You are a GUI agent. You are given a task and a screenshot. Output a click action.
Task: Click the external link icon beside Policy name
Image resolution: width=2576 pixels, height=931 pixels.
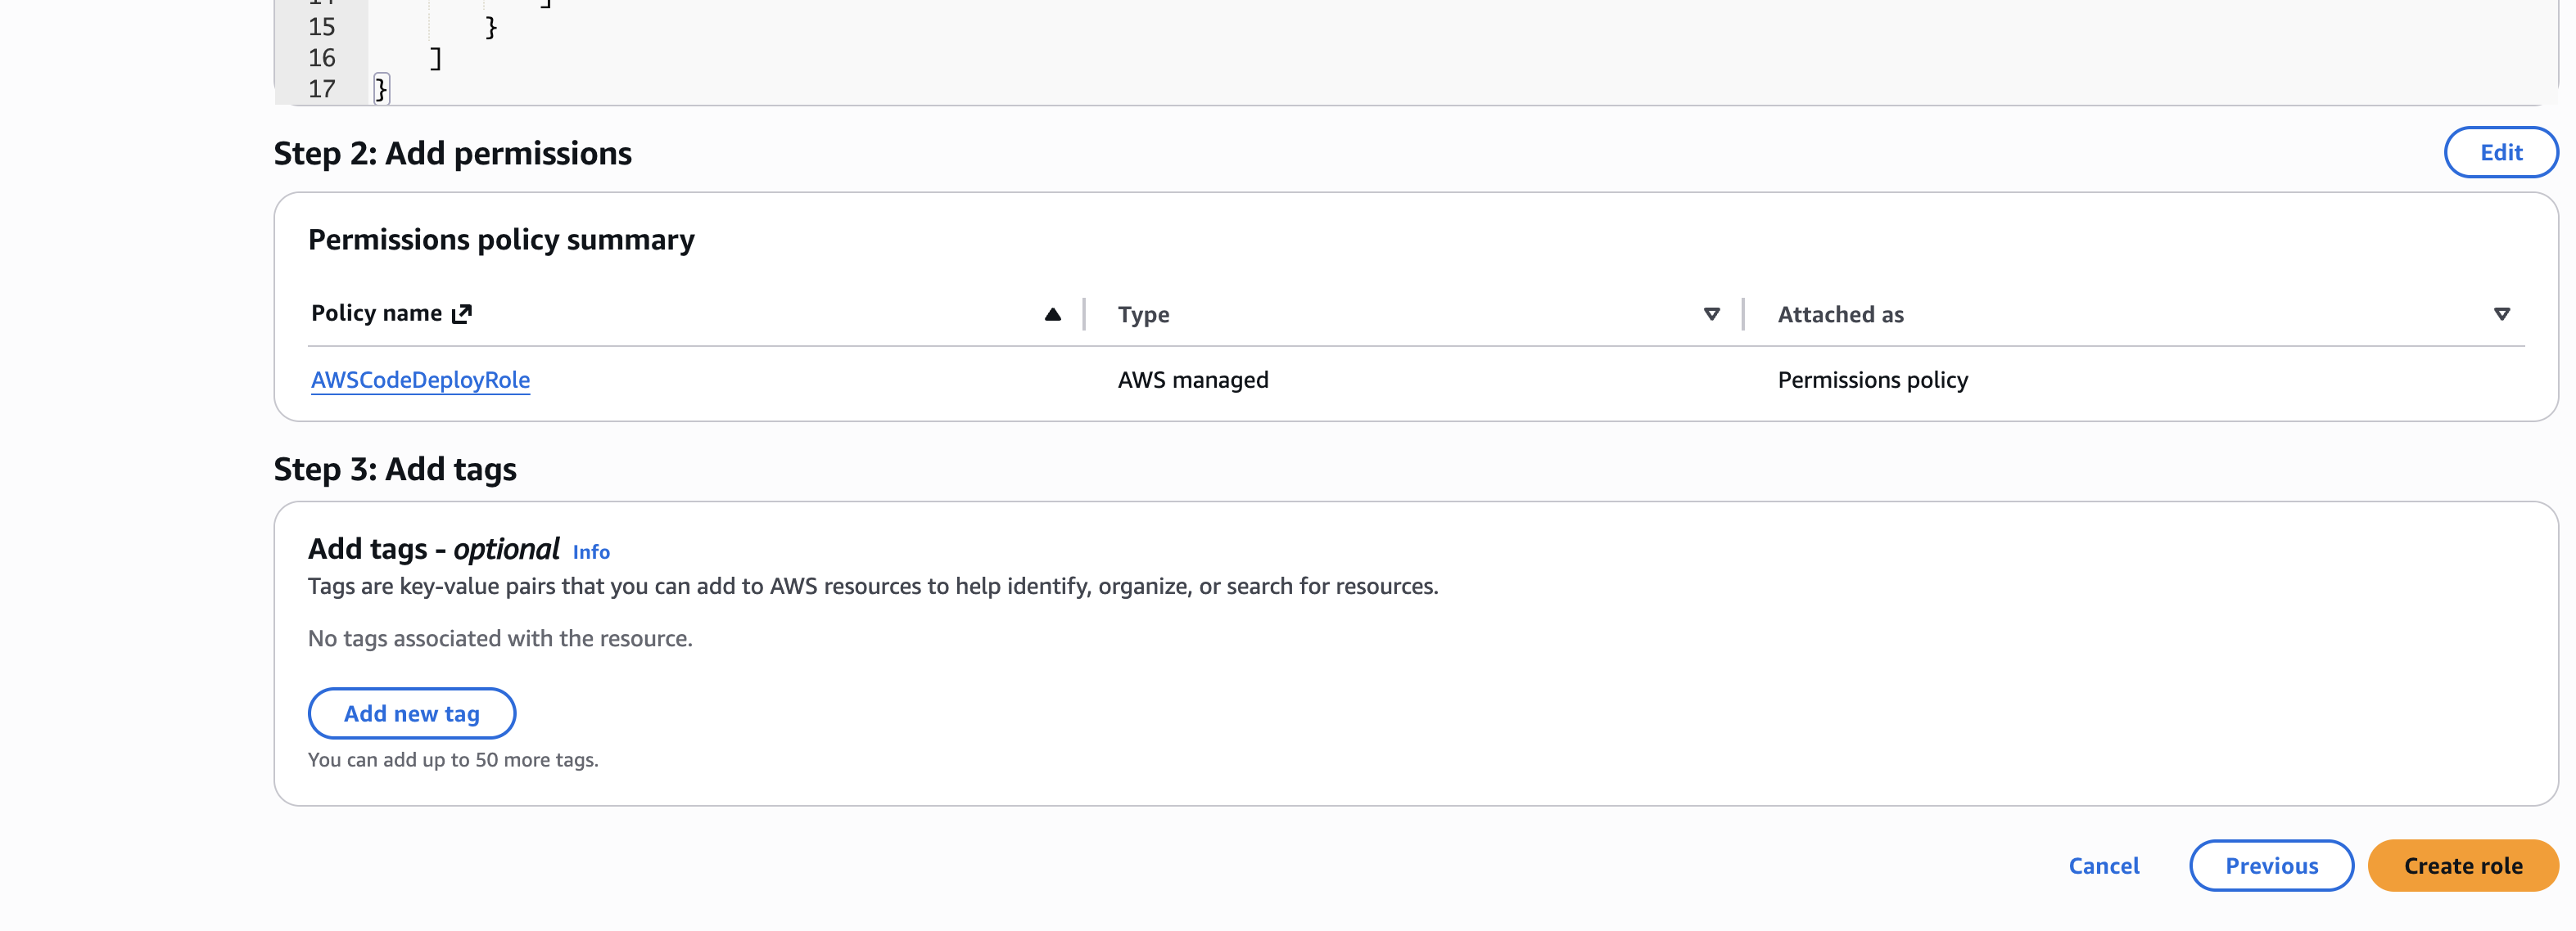click(461, 313)
